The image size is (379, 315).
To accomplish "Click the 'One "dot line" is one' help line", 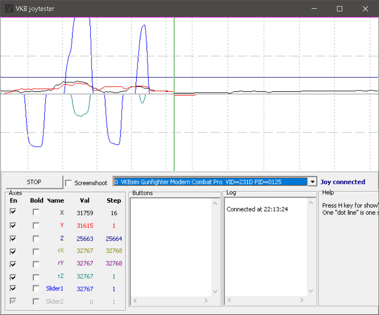I will [350, 213].
